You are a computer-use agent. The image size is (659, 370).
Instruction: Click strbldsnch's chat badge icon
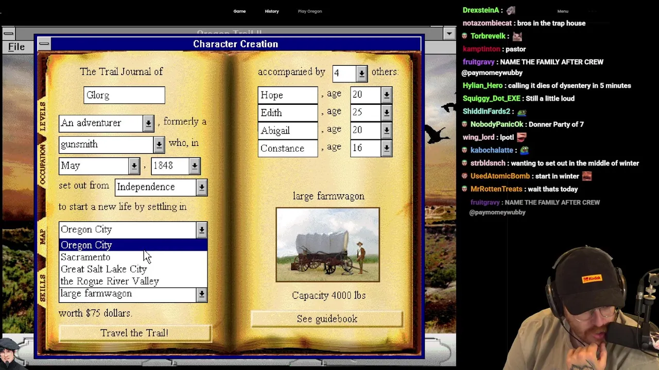pyautogui.click(x=465, y=163)
